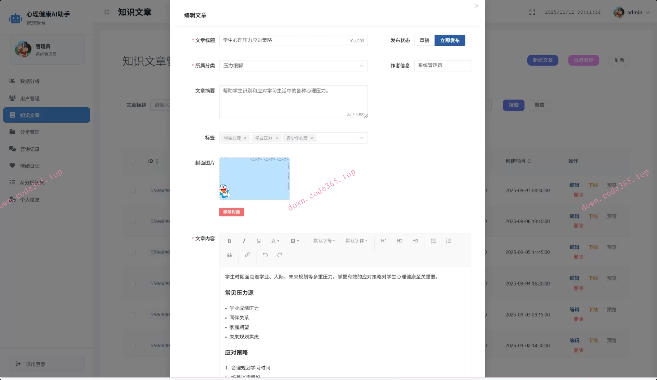The image size is (657, 380).
Task: Click the cover image thumbnail
Action: point(254,179)
